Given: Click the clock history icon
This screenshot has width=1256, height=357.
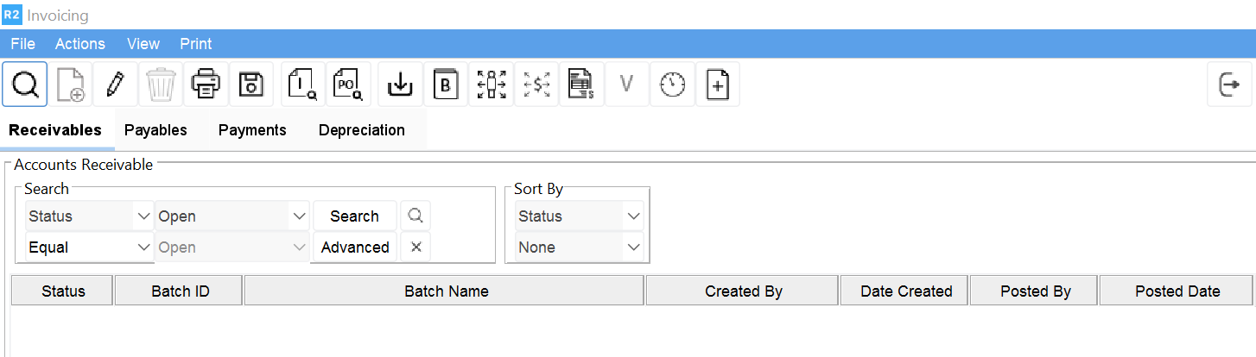Looking at the screenshot, I should coord(672,85).
